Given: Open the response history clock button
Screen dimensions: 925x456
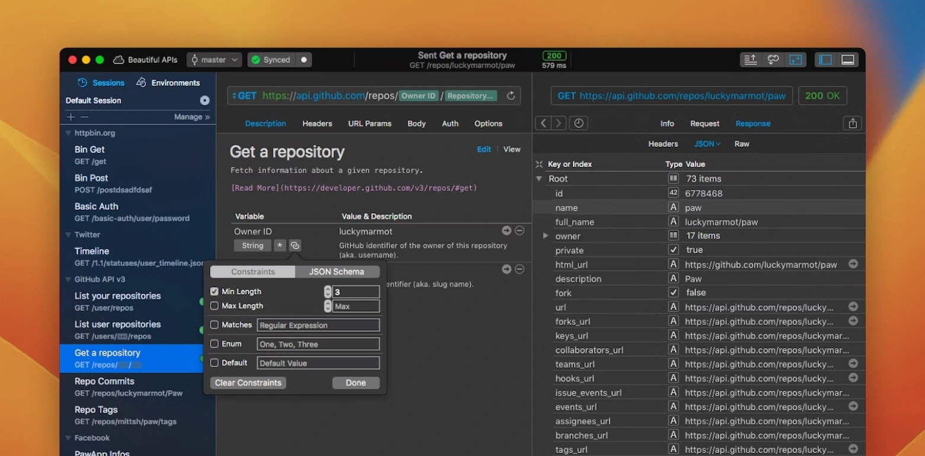Looking at the screenshot, I should [579, 123].
